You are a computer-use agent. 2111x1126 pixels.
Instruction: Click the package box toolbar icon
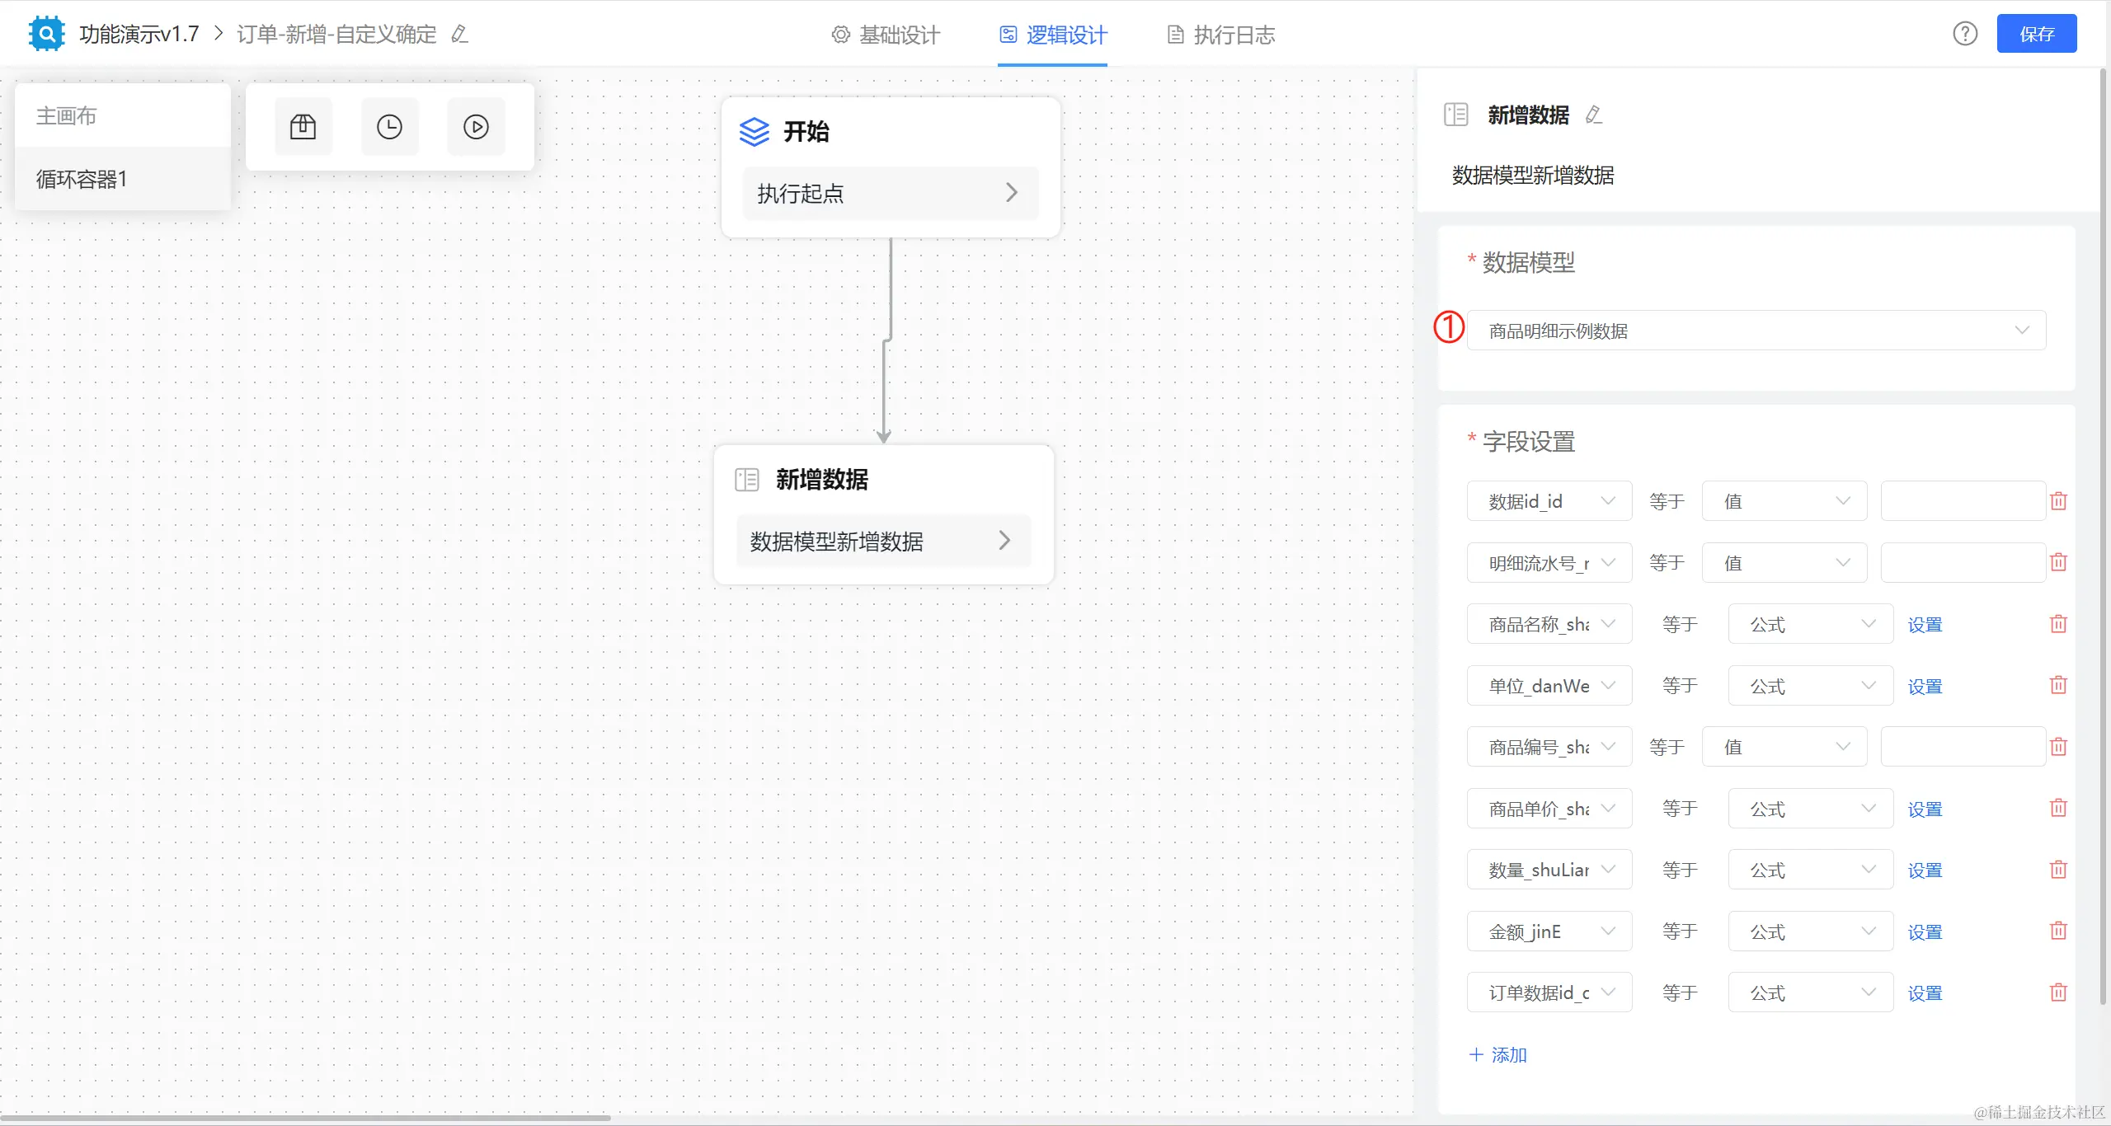pos(303,127)
